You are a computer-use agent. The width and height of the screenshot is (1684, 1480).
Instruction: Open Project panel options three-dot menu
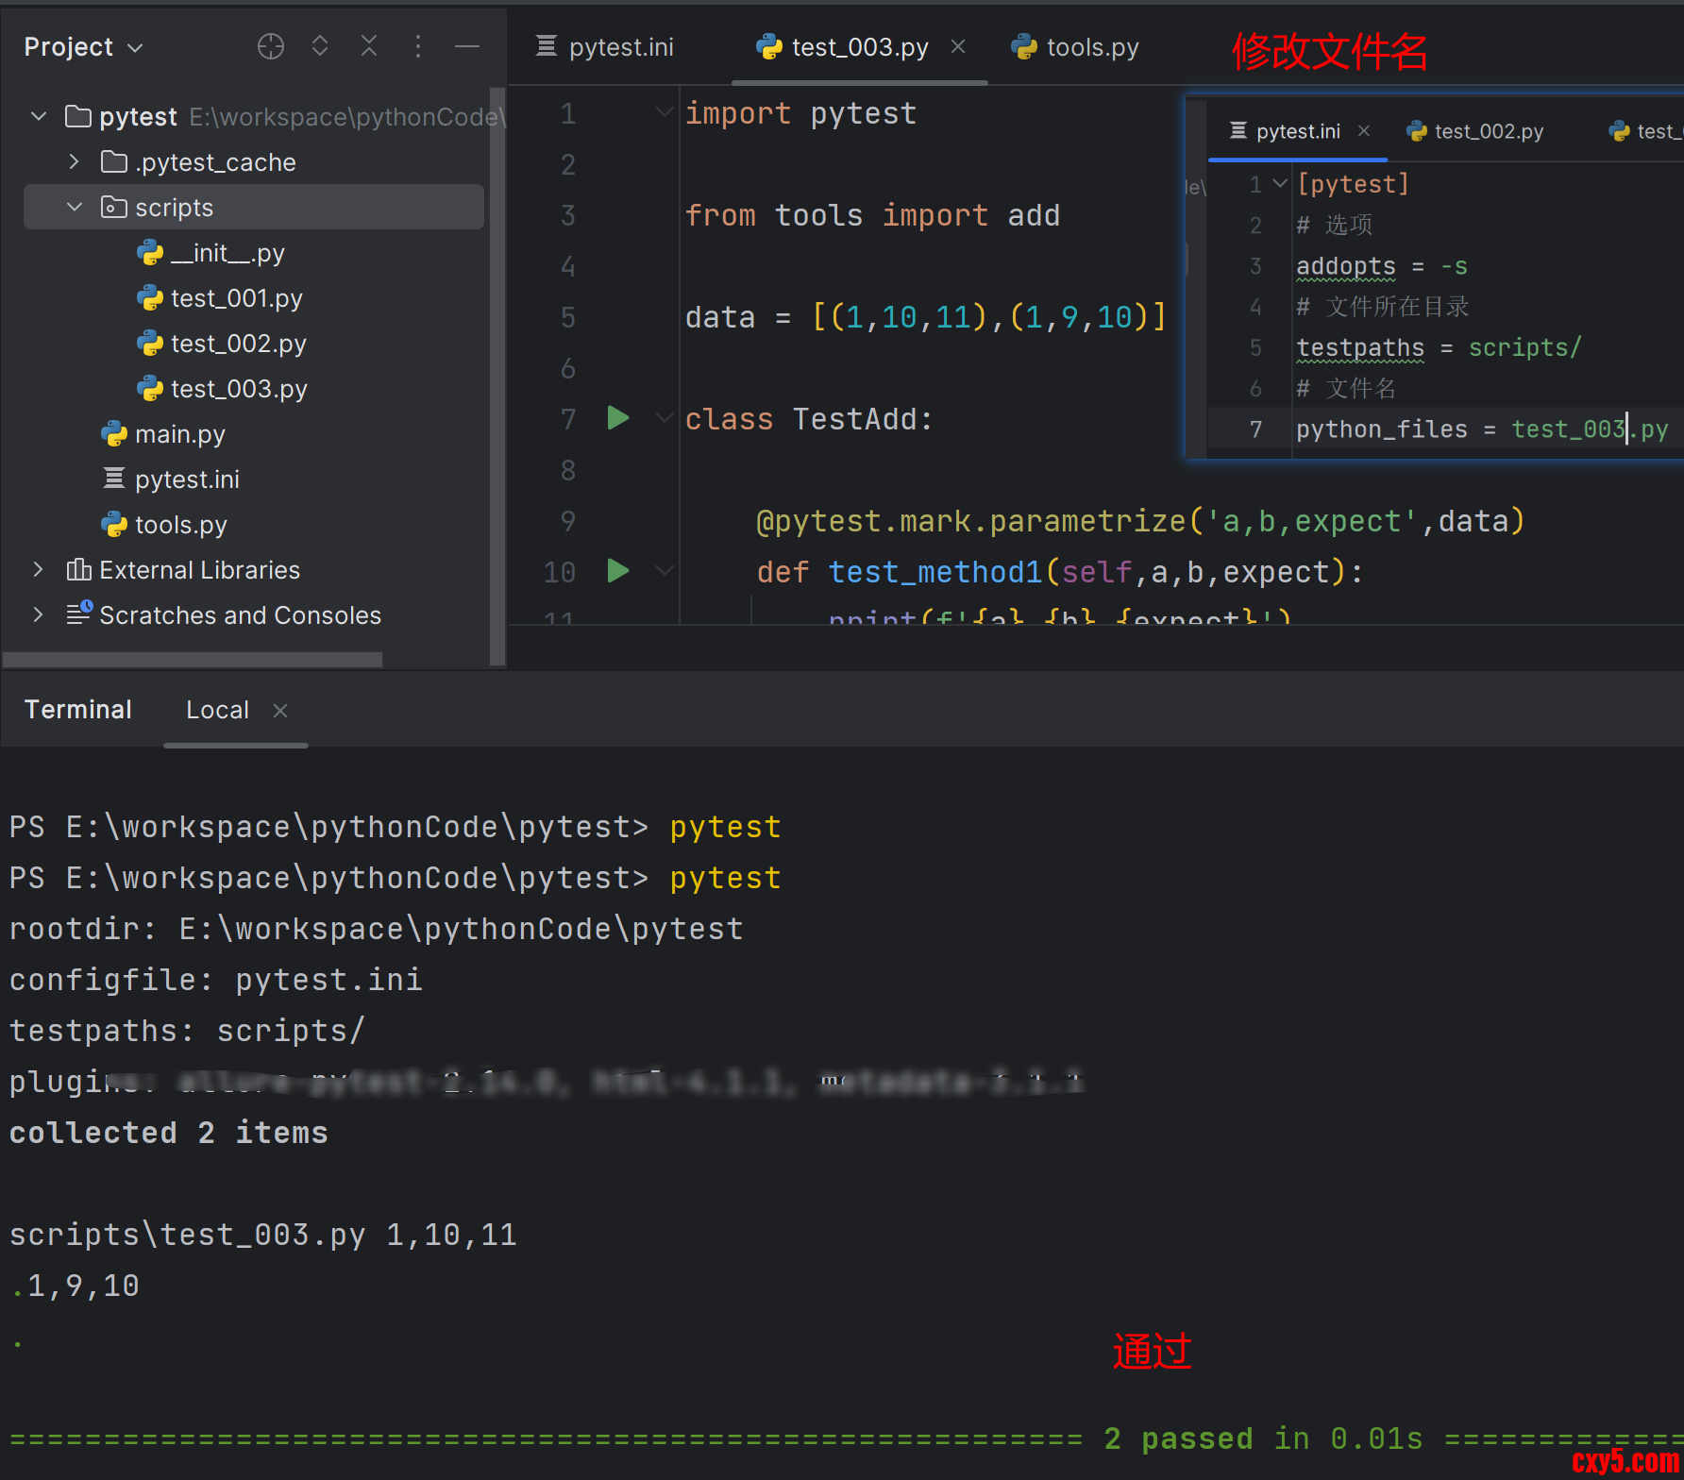[x=418, y=46]
